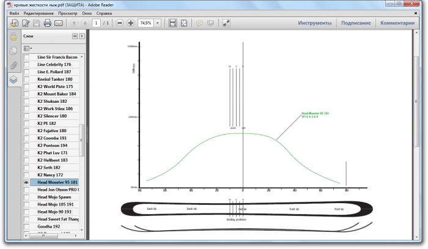Open the Редактирование menu
Image resolution: width=428 pixels, height=249 pixels.
click(x=39, y=13)
